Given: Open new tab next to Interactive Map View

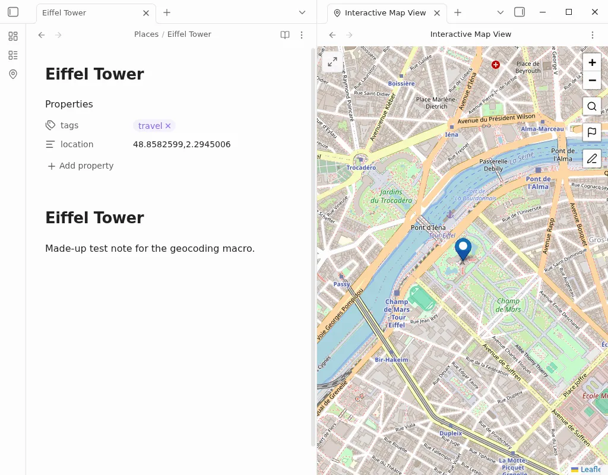Looking at the screenshot, I should pos(458,12).
